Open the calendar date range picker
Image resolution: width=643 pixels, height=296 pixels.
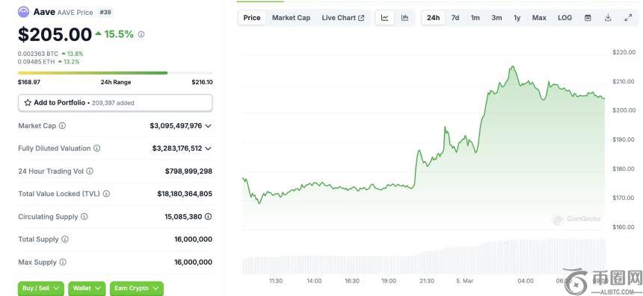click(x=588, y=18)
